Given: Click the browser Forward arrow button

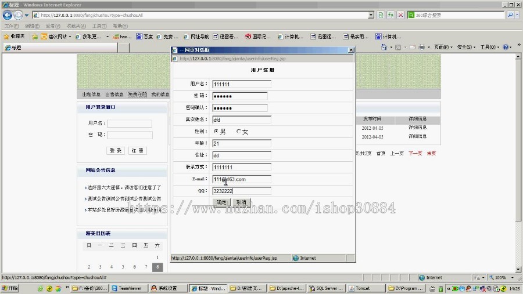Looking at the screenshot, I should click(x=18, y=15).
